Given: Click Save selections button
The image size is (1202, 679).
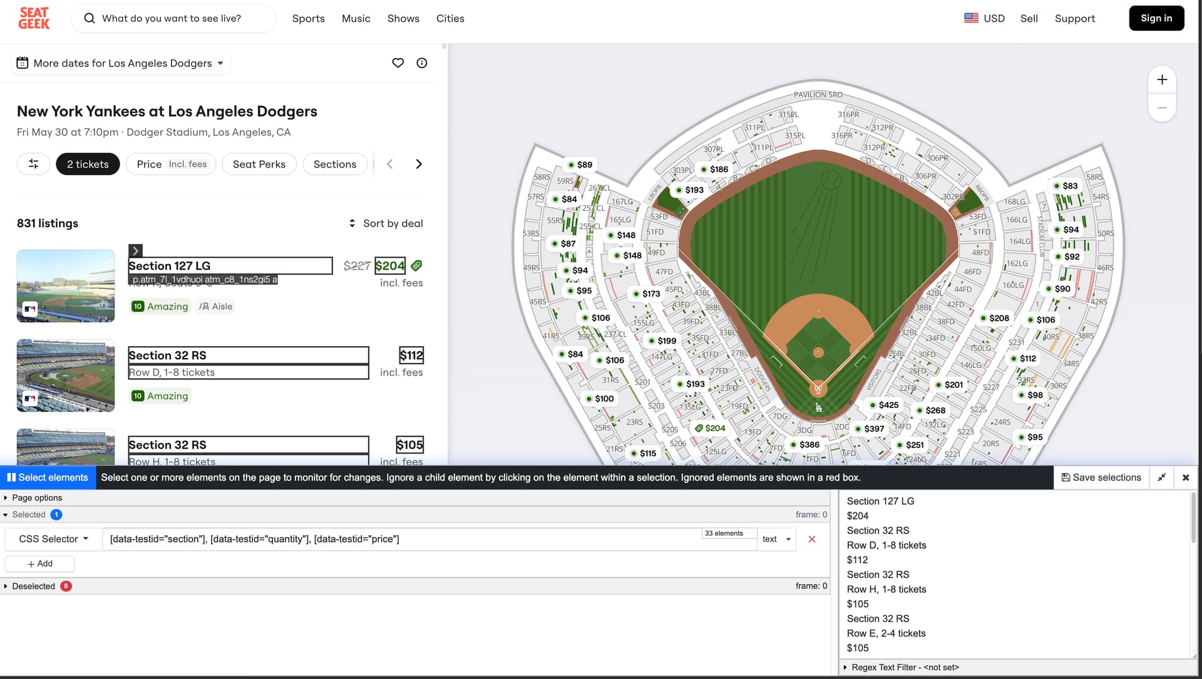Looking at the screenshot, I should click(x=1101, y=477).
